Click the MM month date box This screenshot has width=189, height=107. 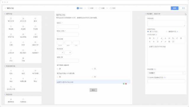[68, 43]
